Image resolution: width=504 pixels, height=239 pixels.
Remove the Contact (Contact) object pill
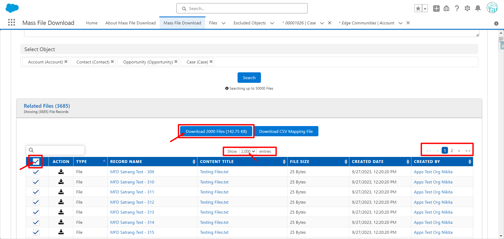(x=112, y=62)
